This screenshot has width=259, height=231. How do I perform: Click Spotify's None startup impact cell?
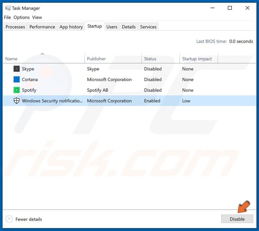click(188, 90)
